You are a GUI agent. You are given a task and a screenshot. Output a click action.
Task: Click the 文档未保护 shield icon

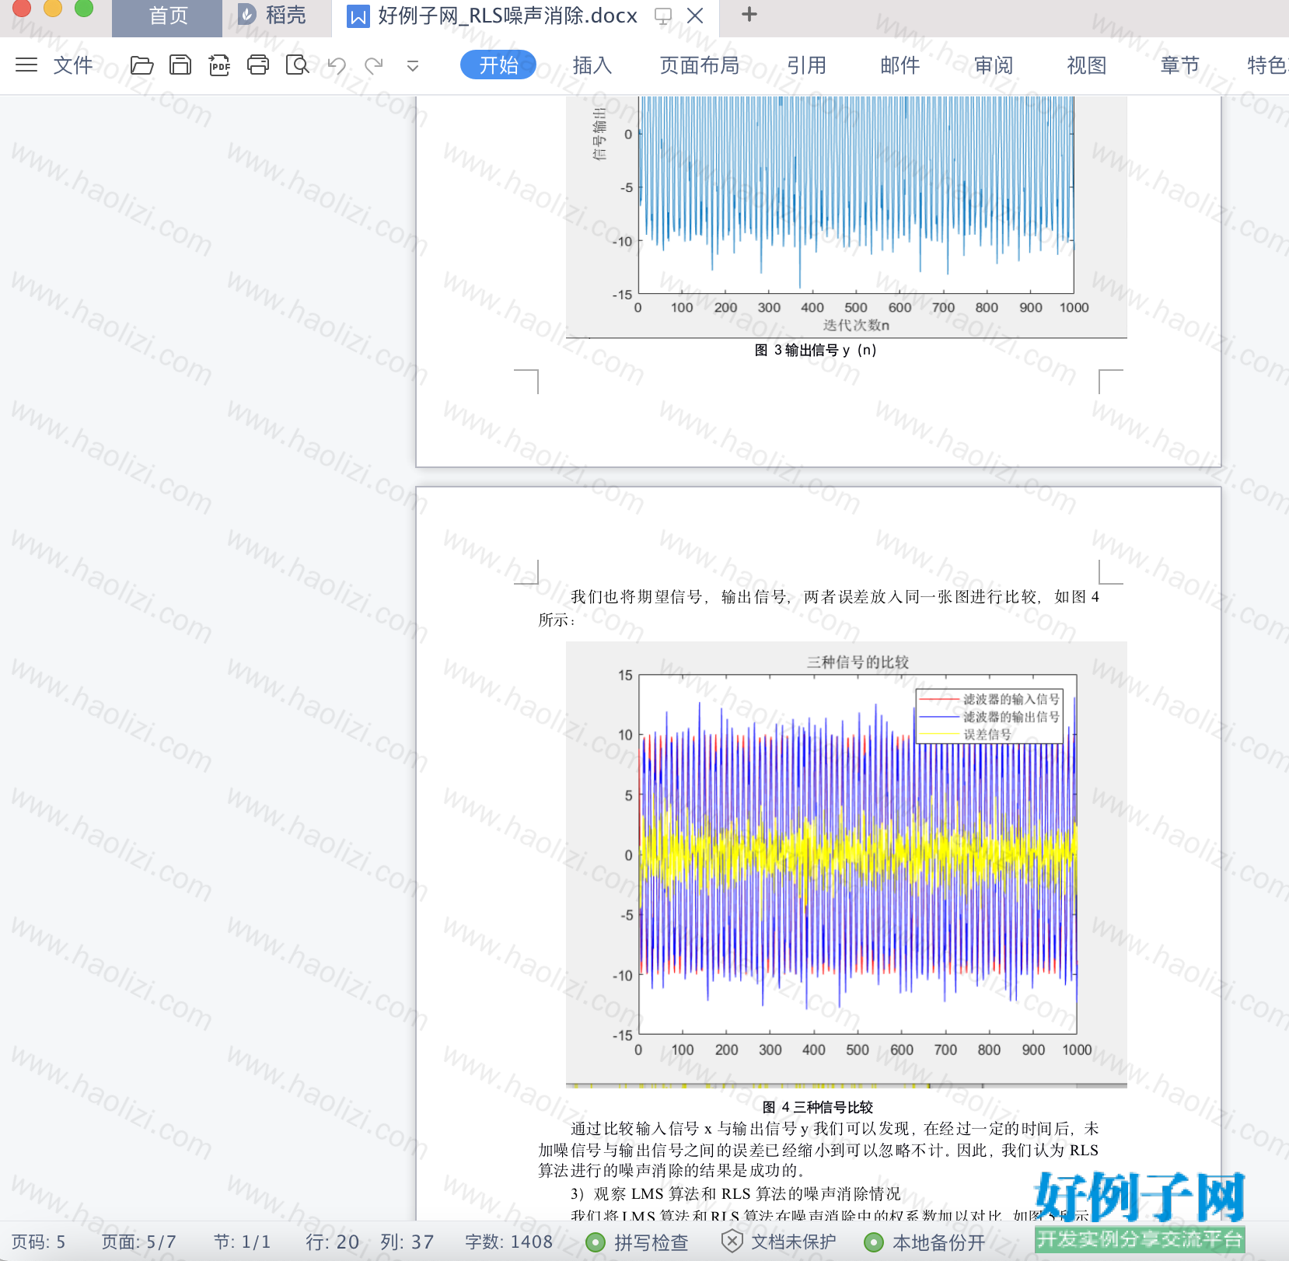coord(731,1242)
